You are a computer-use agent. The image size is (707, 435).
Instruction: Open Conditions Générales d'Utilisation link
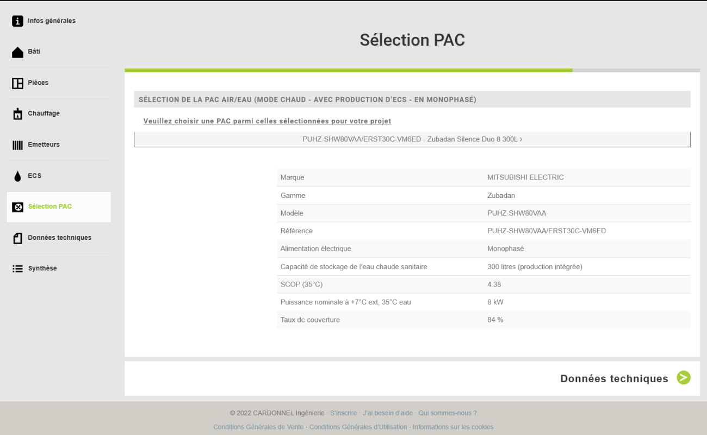tap(358, 427)
